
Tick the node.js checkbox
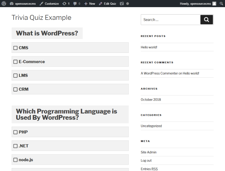15,160
